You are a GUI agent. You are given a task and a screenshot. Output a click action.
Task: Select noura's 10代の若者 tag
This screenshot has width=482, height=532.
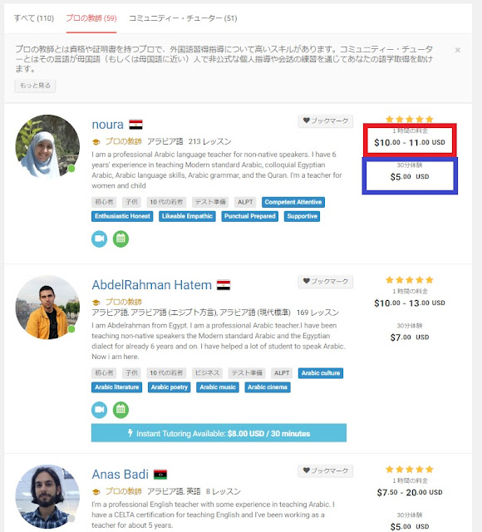pyautogui.click(x=166, y=202)
